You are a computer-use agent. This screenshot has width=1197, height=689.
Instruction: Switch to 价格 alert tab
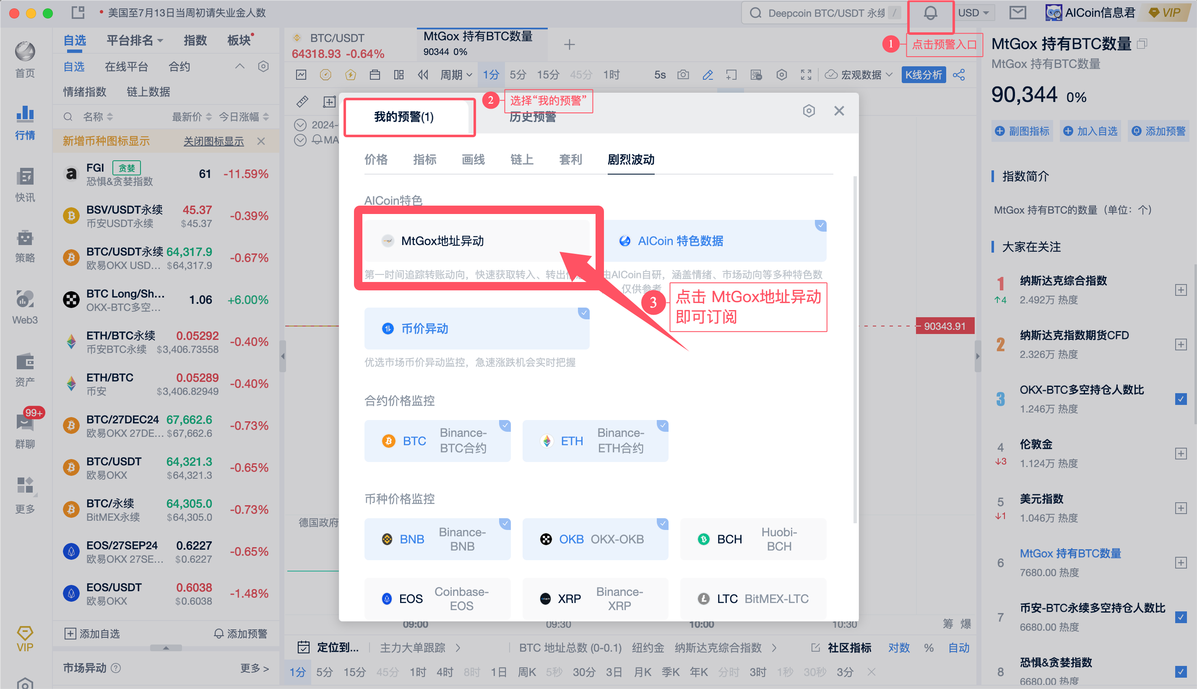376,159
